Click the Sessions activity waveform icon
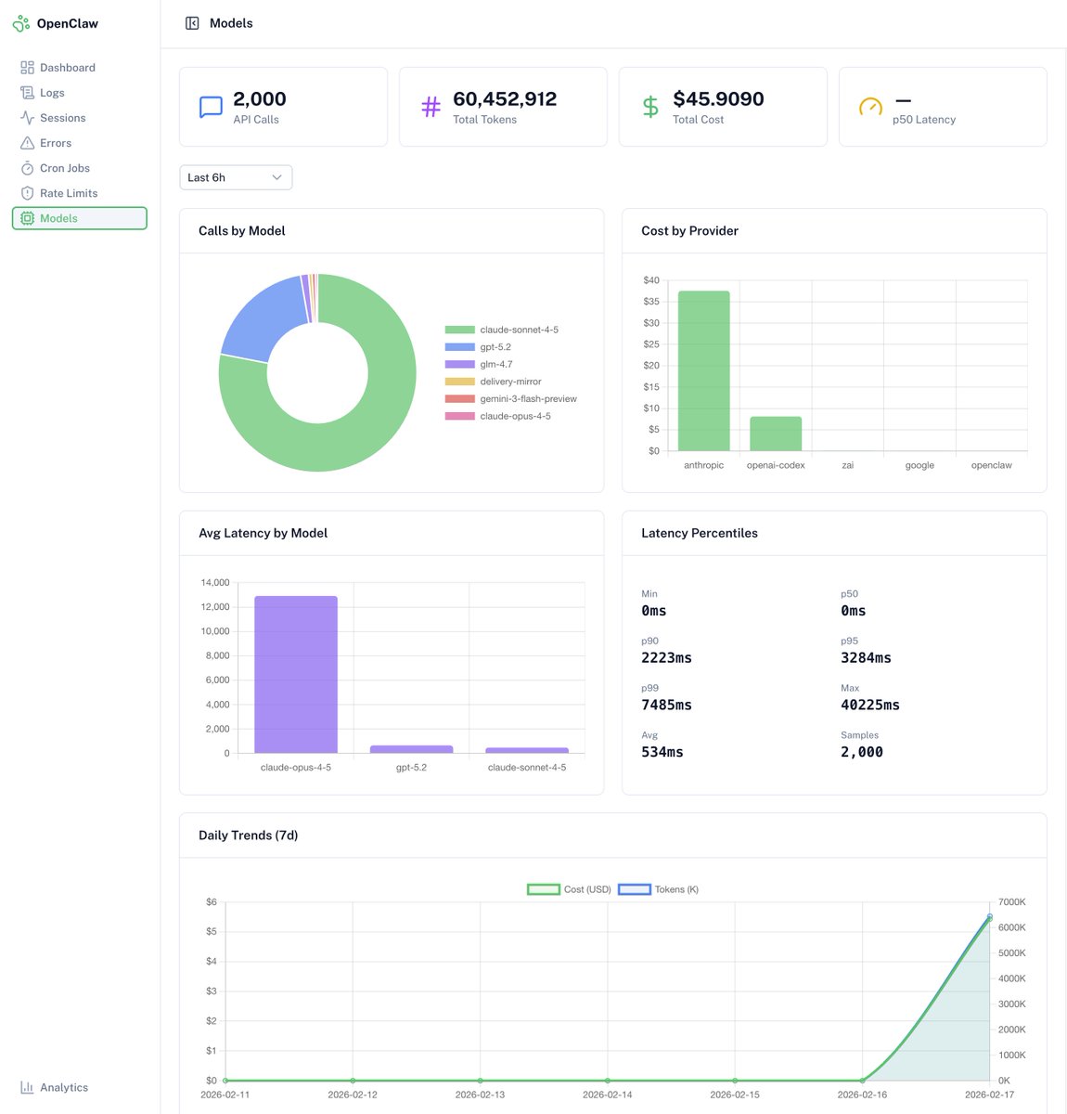 [x=27, y=117]
